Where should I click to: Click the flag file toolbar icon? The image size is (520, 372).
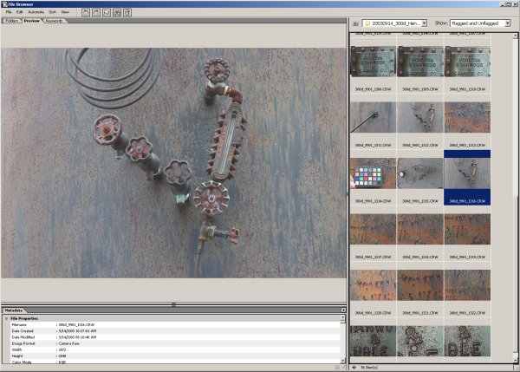pyautogui.click(x=107, y=13)
